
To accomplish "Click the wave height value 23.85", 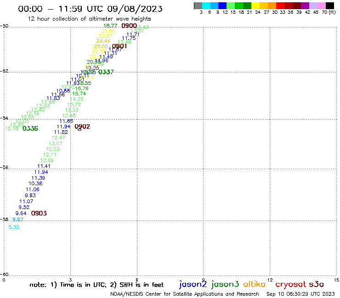I will (106, 36).
